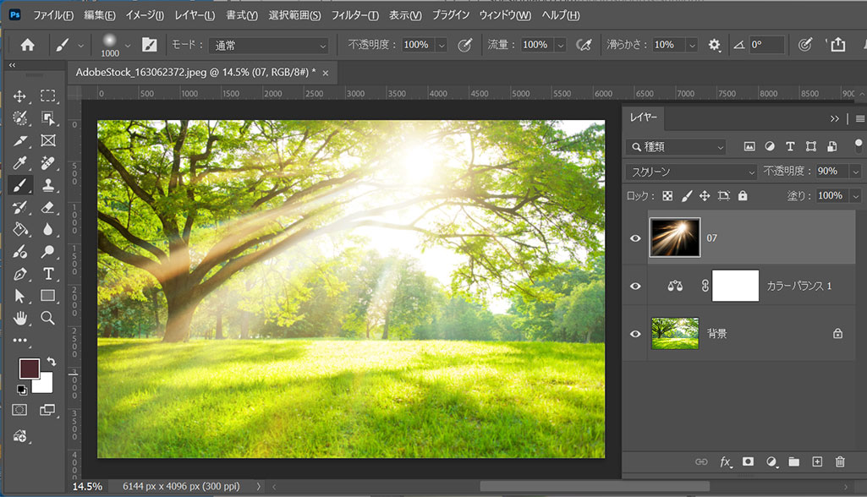The image size is (867, 497).
Task: Open brush settings gear in options bar
Action: (714, 45)
